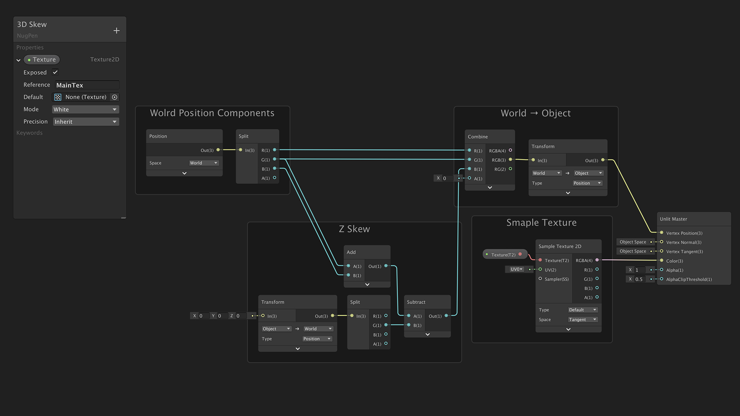Click the Unlit Master Vertex Tangent(3) port
Viewport: 740px width, 416px height.
(x=662, y=251)
